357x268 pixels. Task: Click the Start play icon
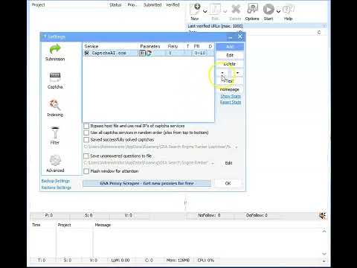(268, 10)
